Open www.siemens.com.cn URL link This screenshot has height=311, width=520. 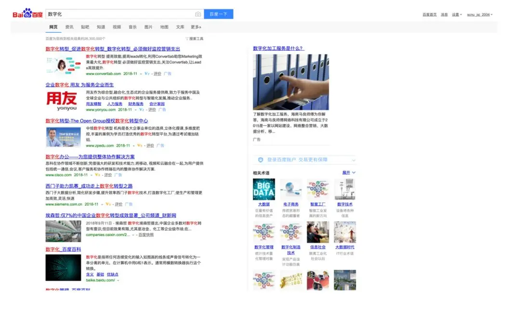(x=64, y=204)
